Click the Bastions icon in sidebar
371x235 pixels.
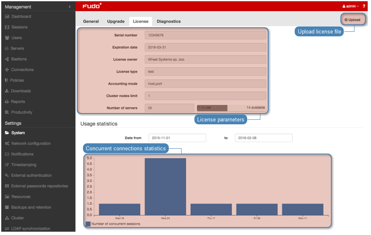coord(7,59)
